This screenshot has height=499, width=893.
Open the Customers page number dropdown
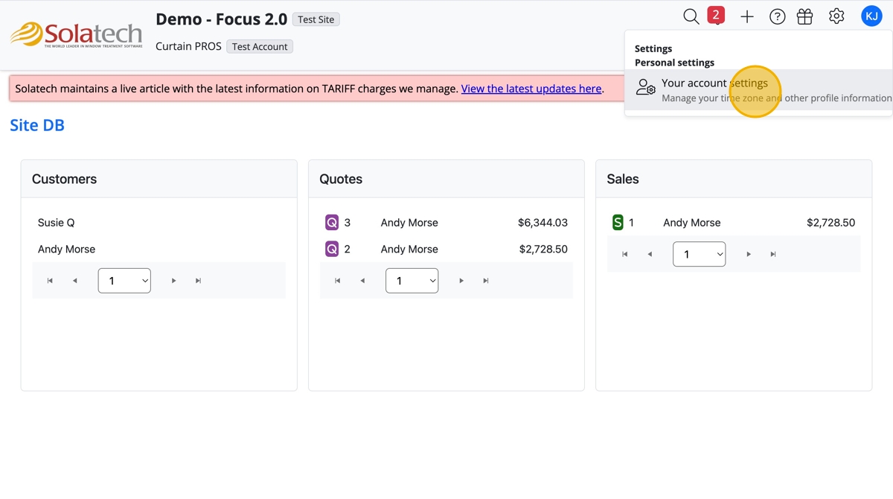(x=124, y=281)
